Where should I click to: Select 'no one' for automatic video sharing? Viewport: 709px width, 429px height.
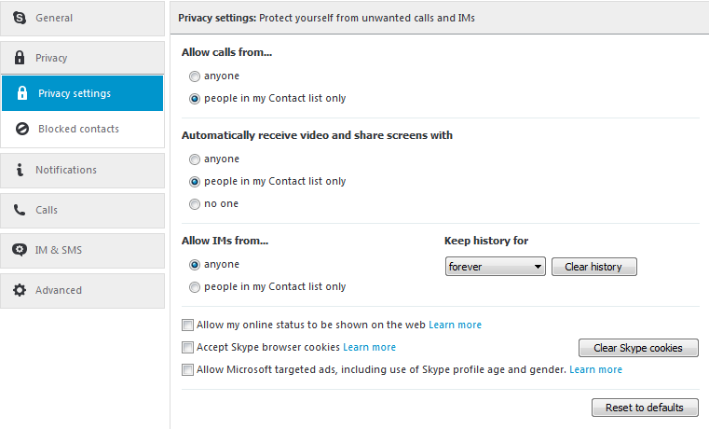pos(194,203)
